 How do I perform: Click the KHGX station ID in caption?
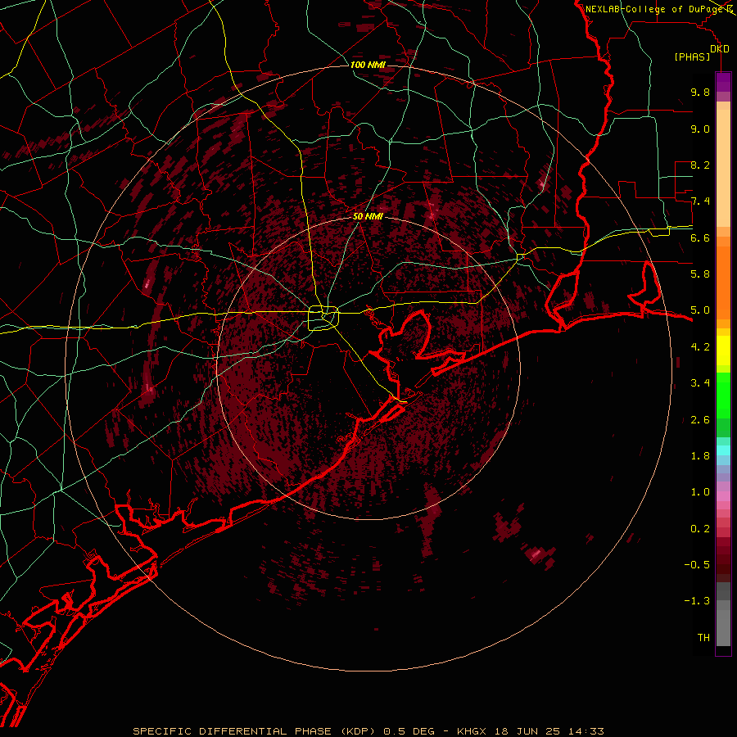point(471,731)
